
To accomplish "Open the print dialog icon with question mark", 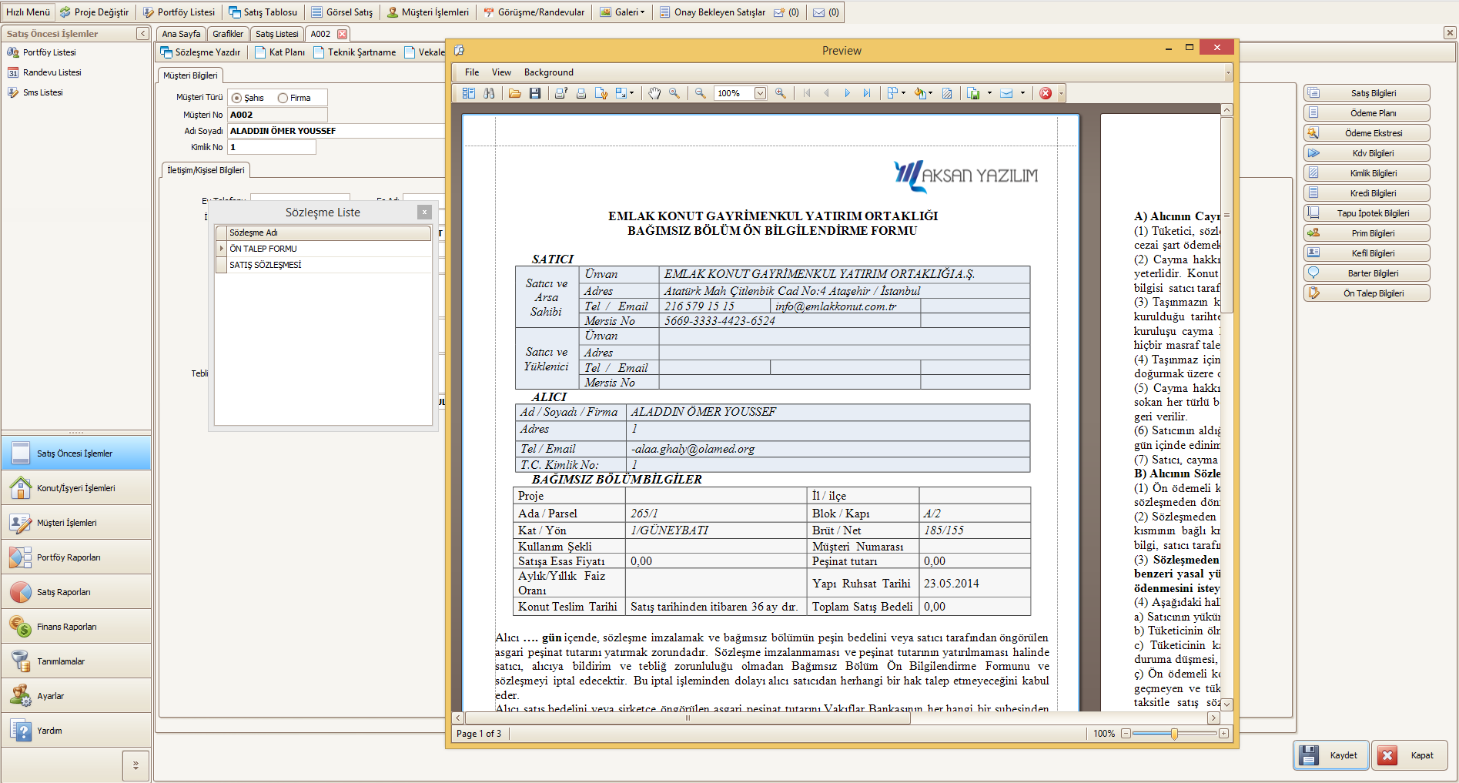I will pyautogui.click(x=561, y=93).
